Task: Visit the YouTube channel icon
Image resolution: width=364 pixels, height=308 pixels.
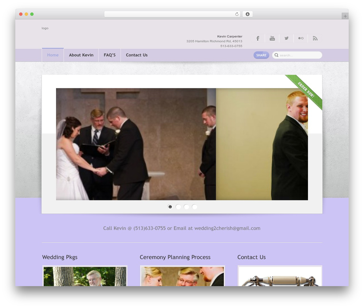Action: (x=272, y=38)
